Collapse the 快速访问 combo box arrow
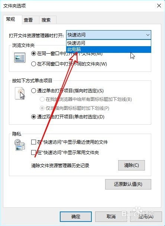This screenshot has height=226, width=165. point(148,35)
